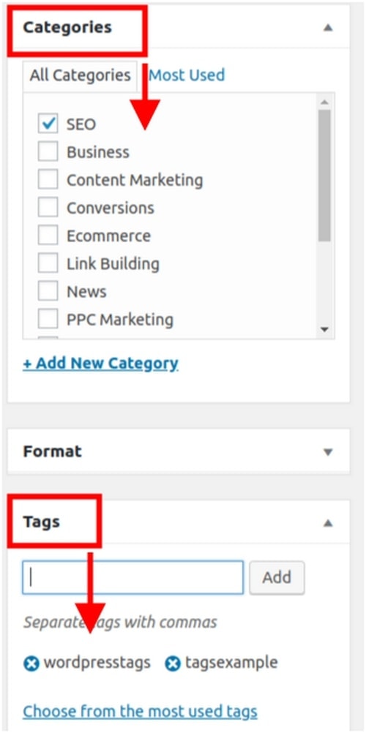Remove the wordpresstags tag

coord(31,664)
